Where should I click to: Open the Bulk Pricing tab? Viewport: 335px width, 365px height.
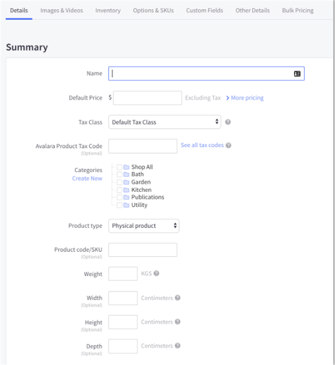coord(298,11)
